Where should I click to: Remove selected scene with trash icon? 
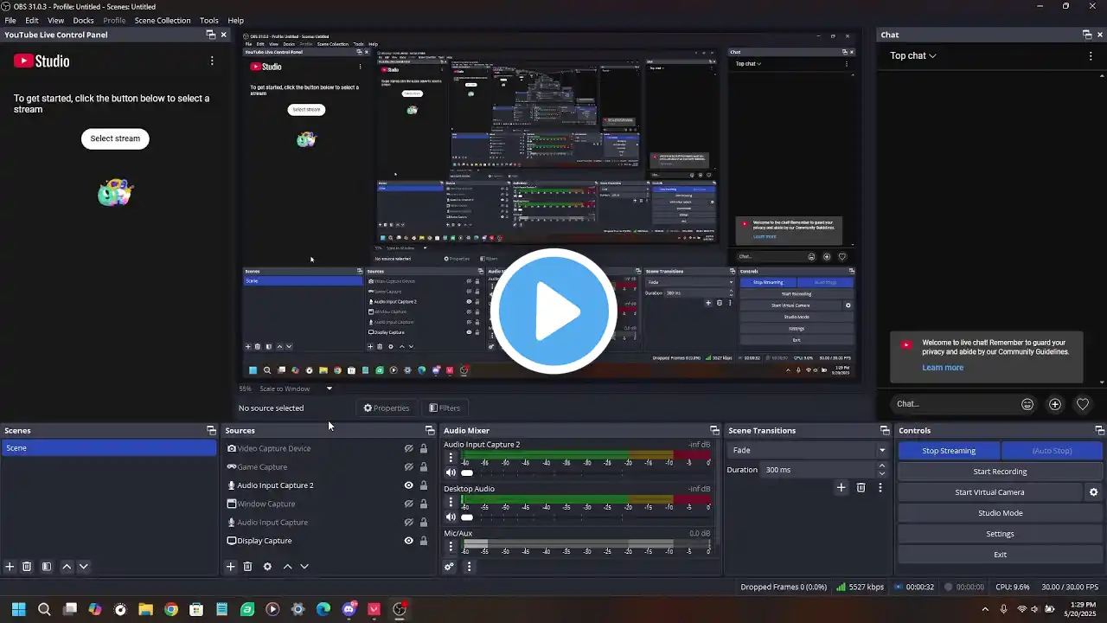27,567
